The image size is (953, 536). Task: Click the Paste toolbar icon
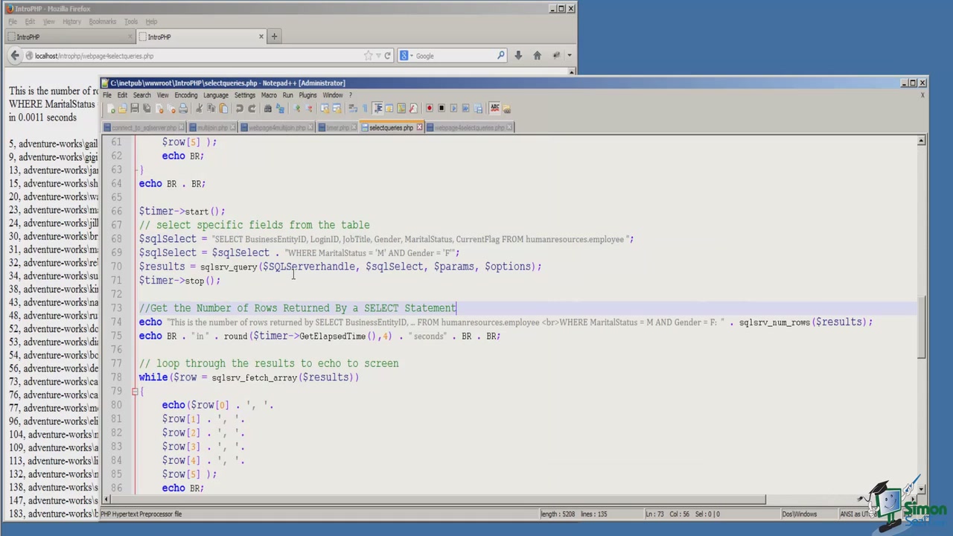pyautogui.click(x=223, y=109)
